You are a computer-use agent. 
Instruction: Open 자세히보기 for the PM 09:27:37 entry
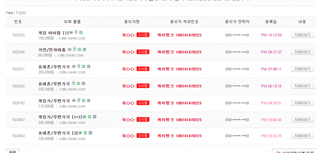[x=302, y=52]
